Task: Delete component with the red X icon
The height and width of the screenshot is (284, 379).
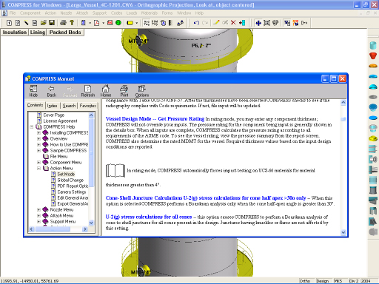Action: pyautogui.click(x=233, y=23)
